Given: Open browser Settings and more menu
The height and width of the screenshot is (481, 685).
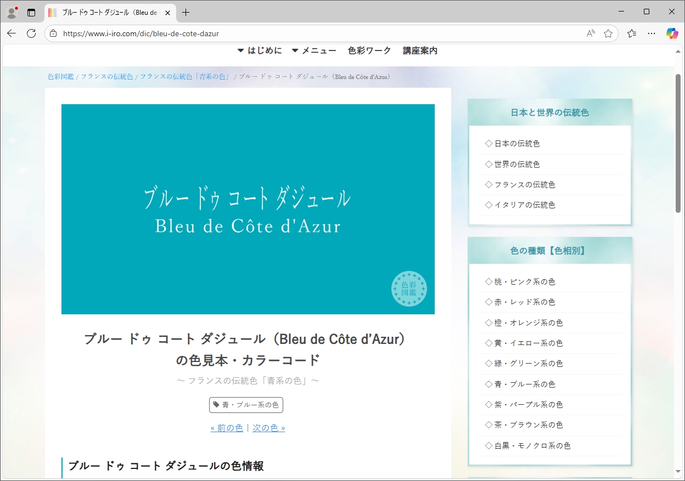Looking at the screenshot, I should 652,33.
